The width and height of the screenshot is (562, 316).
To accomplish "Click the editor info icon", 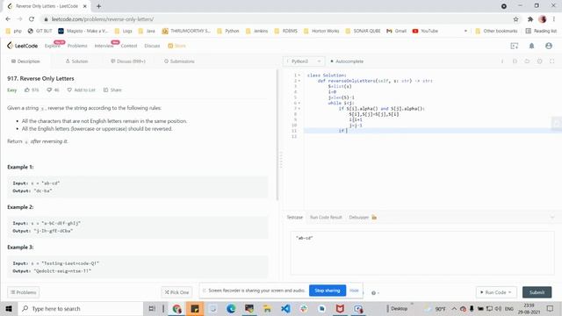I will [x=502, y=61].
